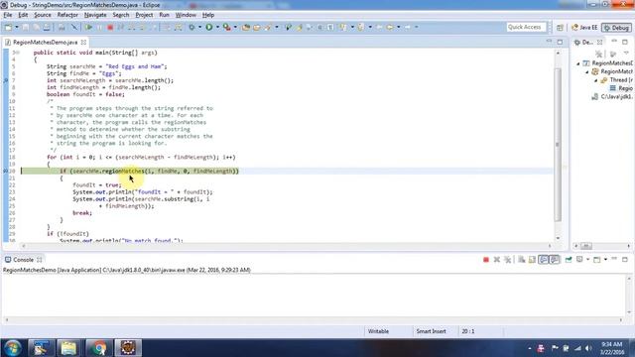Open the dropdown arrow beside the Run button
635x357 pixels.
pos(217,27)
